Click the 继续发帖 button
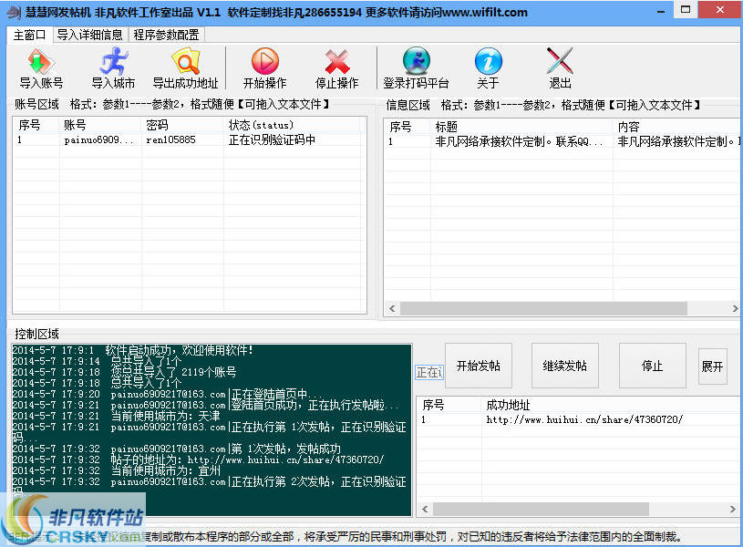Viewport: 743px width, 547px height. (565, 366)
